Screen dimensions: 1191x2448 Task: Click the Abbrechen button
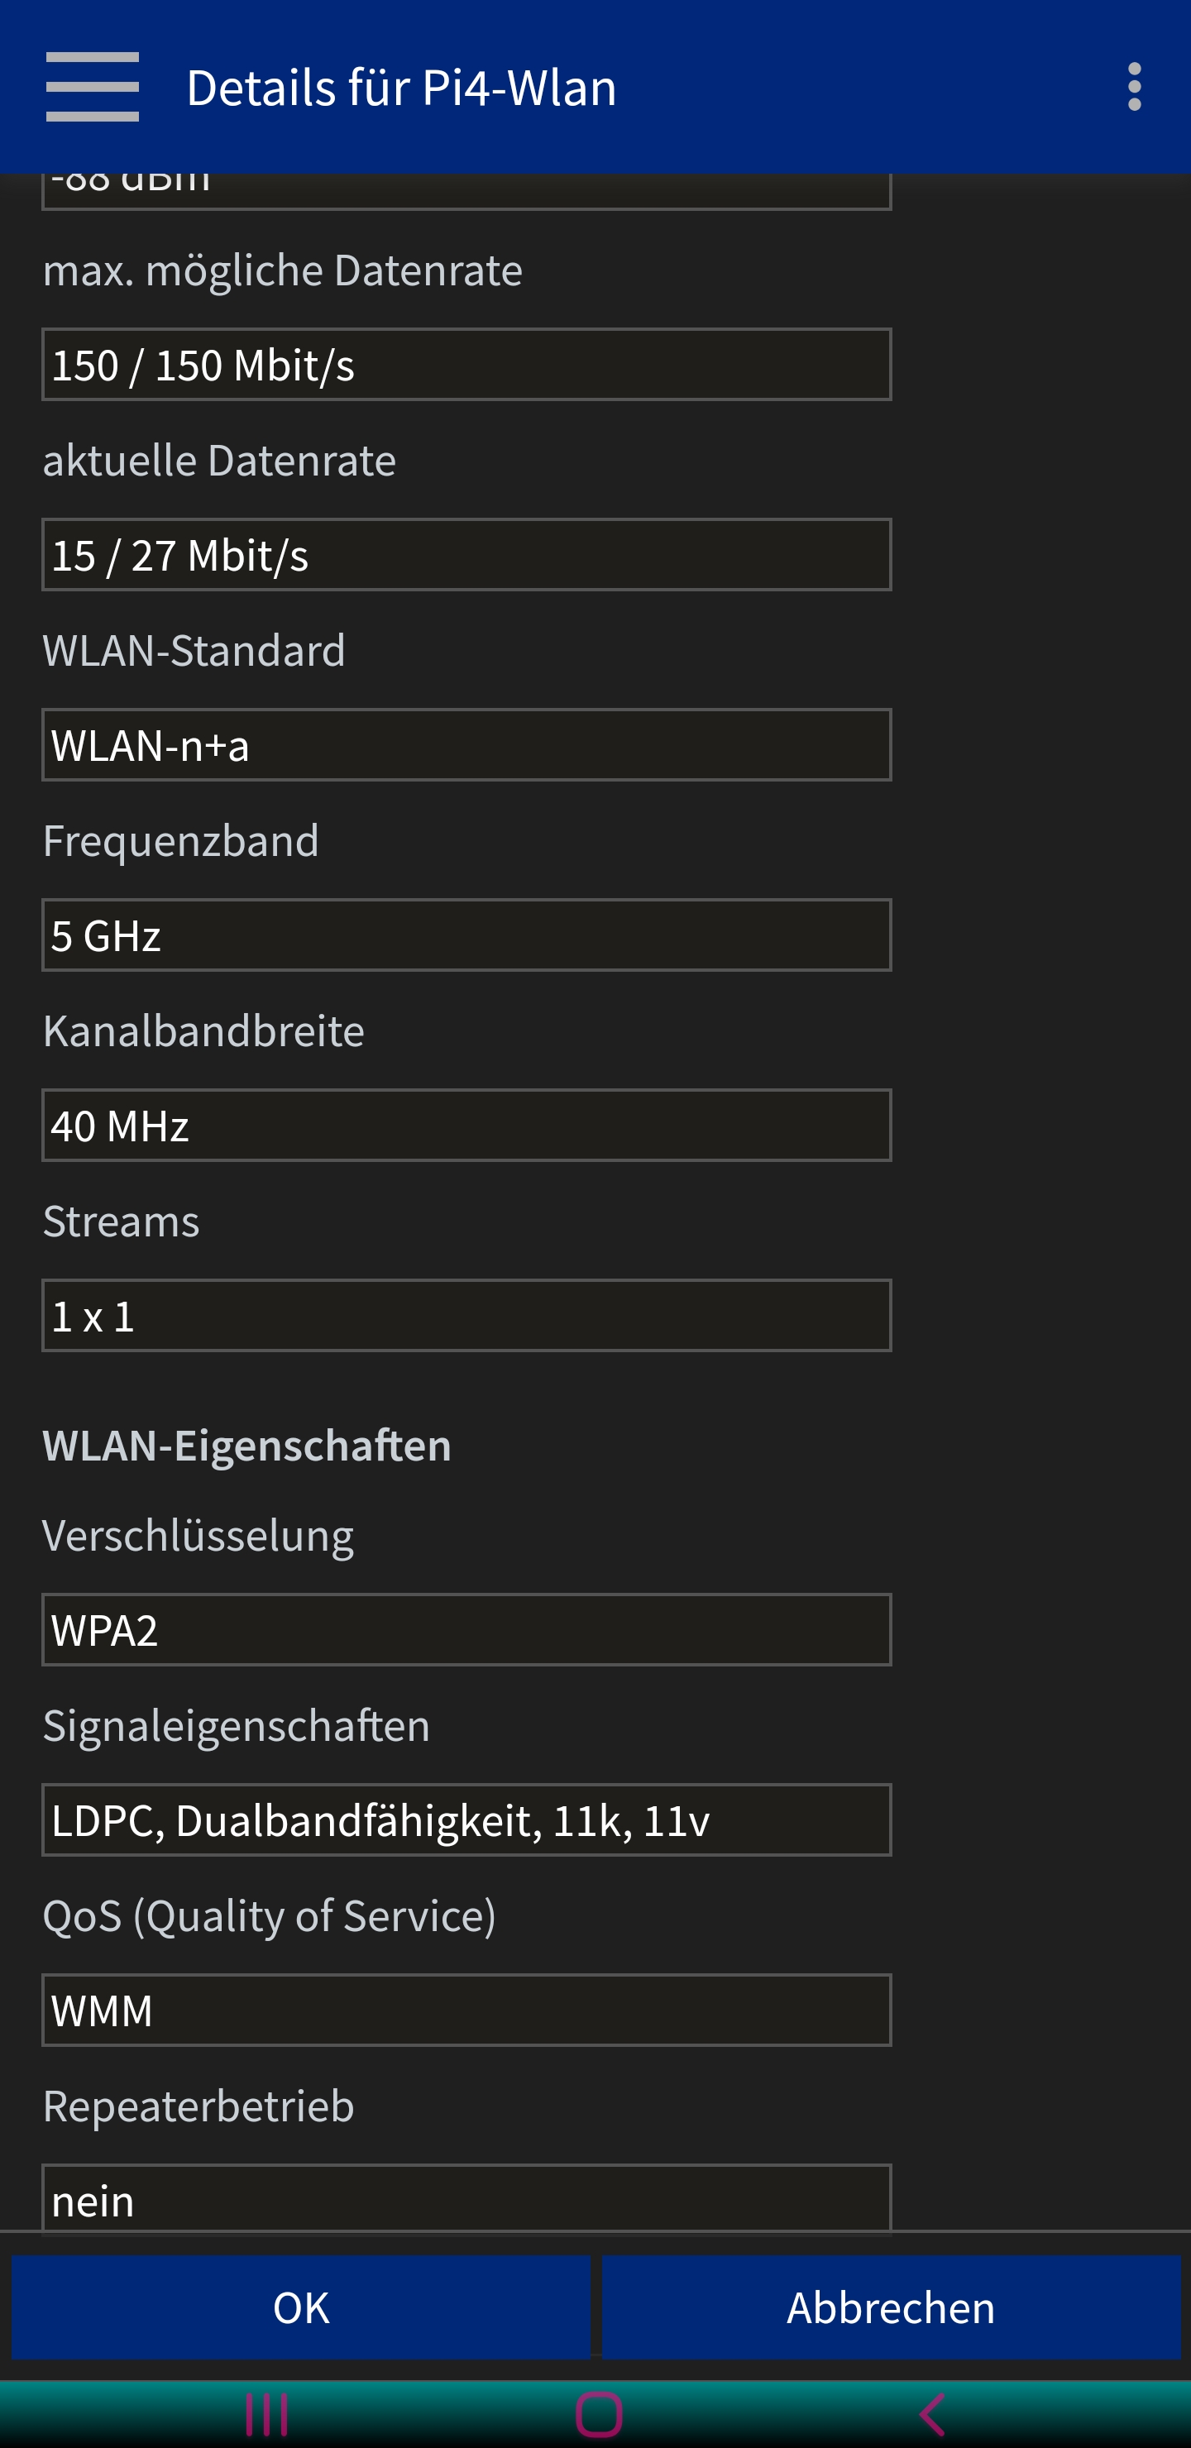(x=891, y=2307)
